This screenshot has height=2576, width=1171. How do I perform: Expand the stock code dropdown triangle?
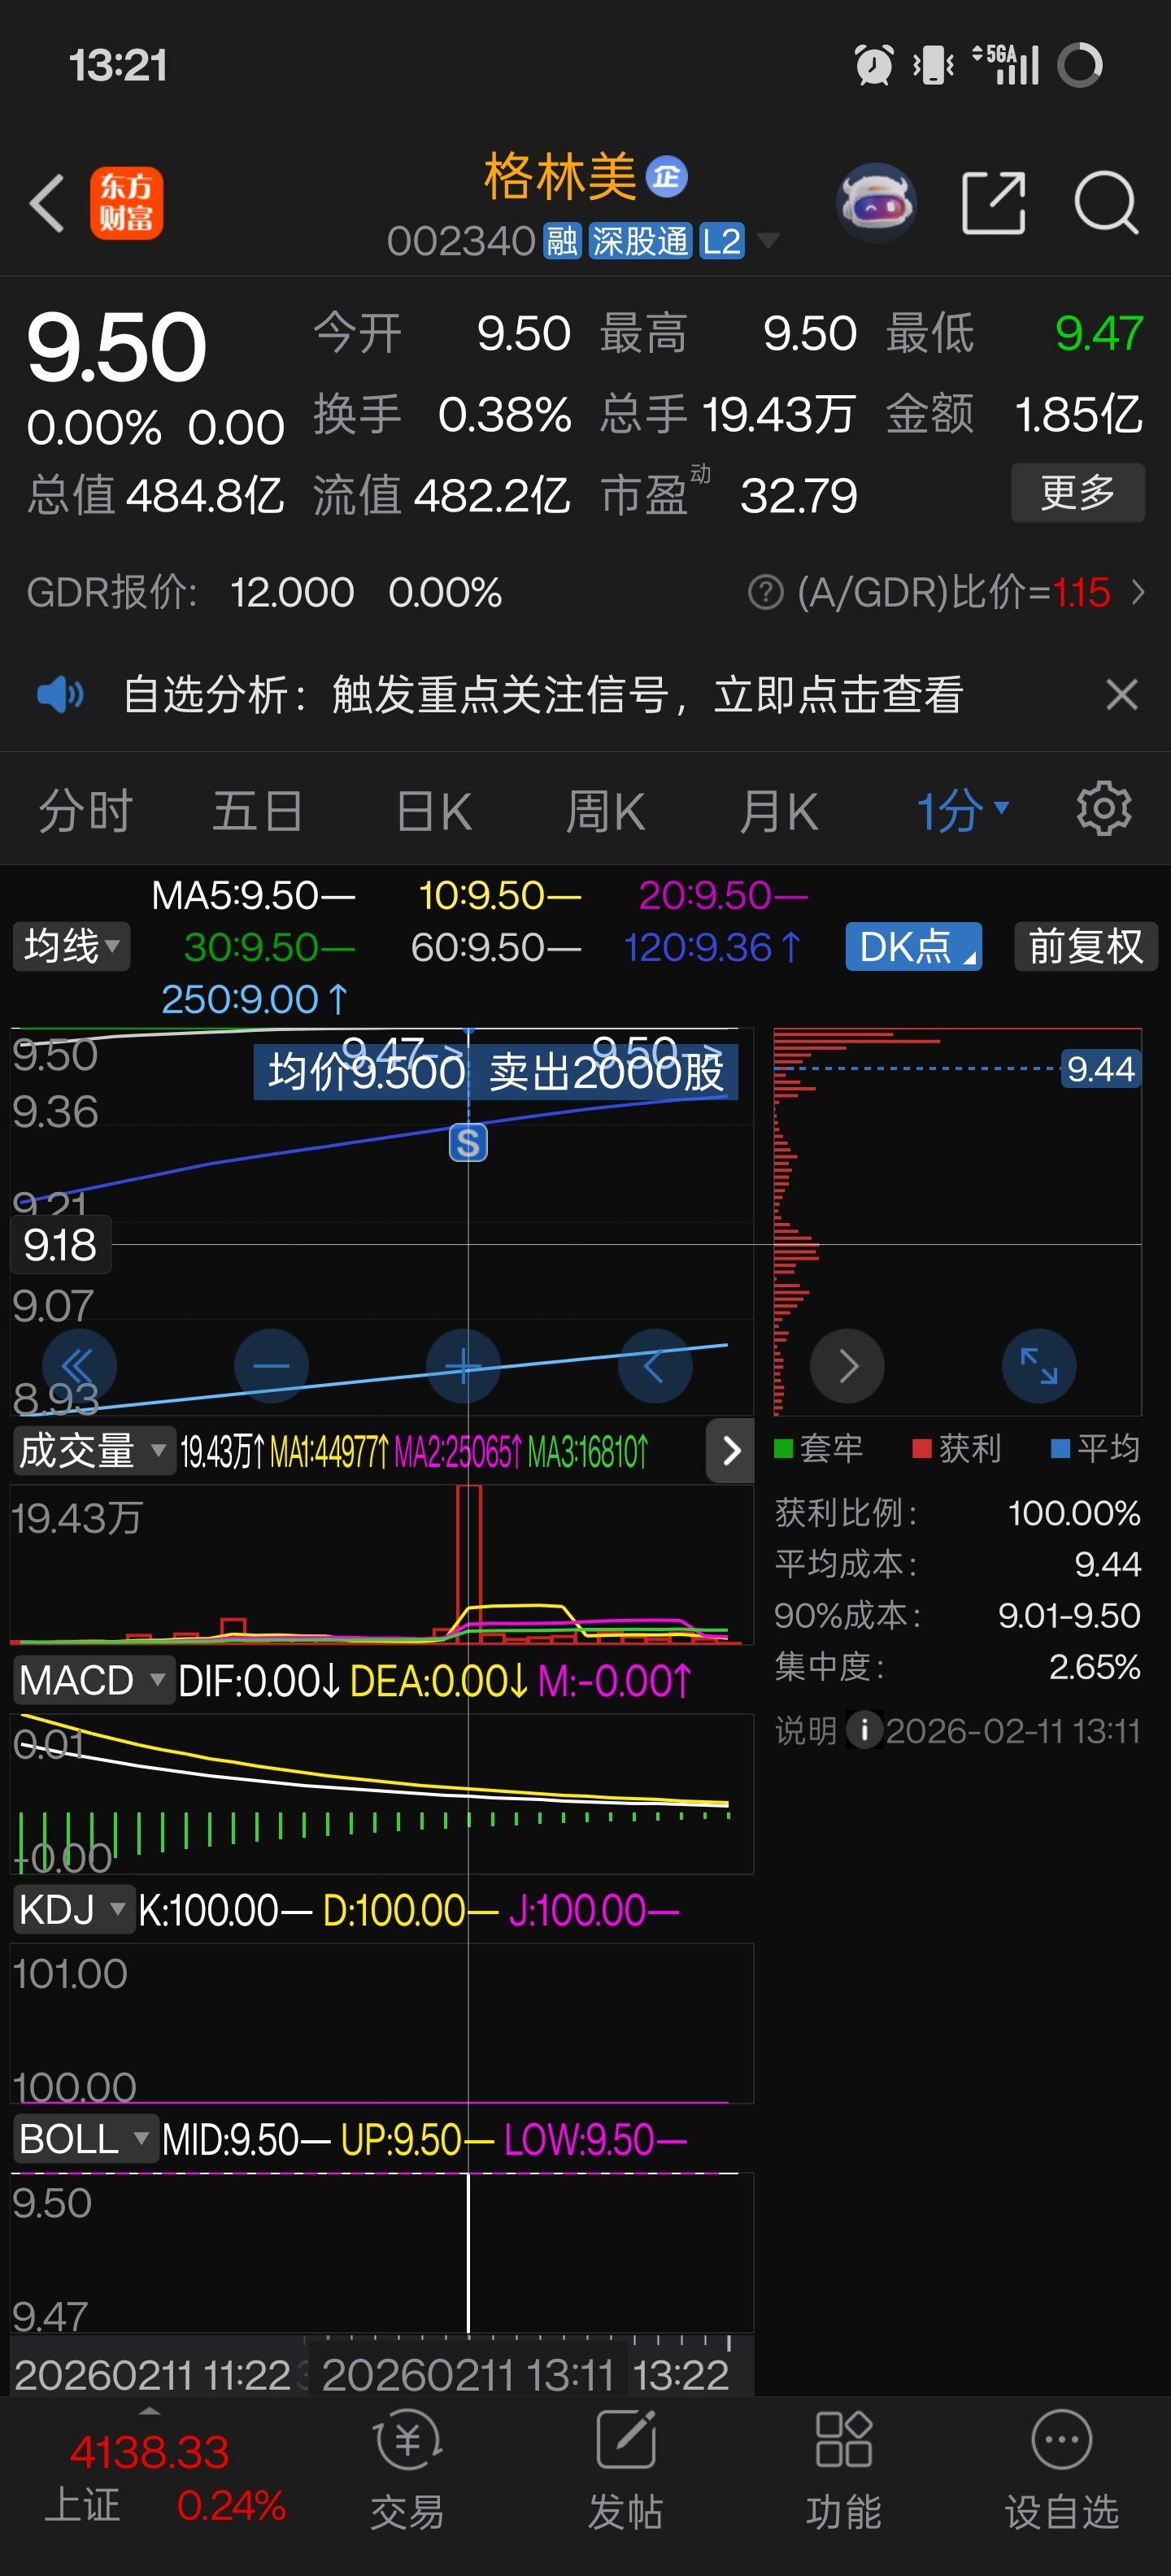[x=768, y=241]
